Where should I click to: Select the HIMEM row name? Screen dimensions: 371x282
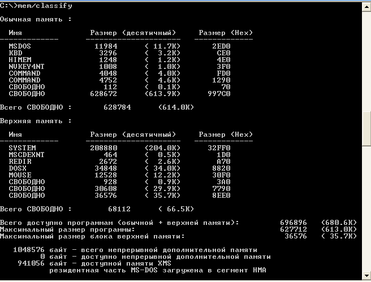pos(20,60)
